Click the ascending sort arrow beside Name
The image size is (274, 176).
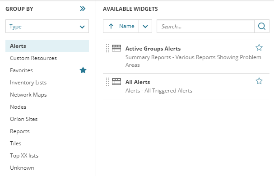(x=111, y=26)
